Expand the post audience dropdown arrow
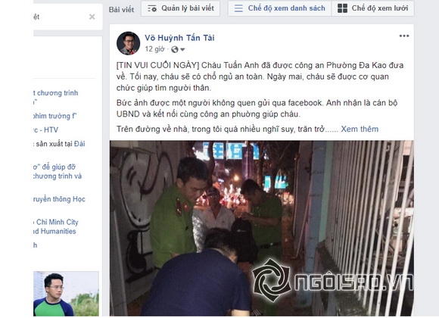 [x=182, y=49]
